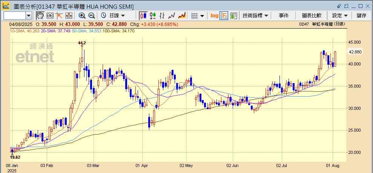Click the split horizontal arrows icon
Screen dimensions: 373x173
tap(69, 16)
